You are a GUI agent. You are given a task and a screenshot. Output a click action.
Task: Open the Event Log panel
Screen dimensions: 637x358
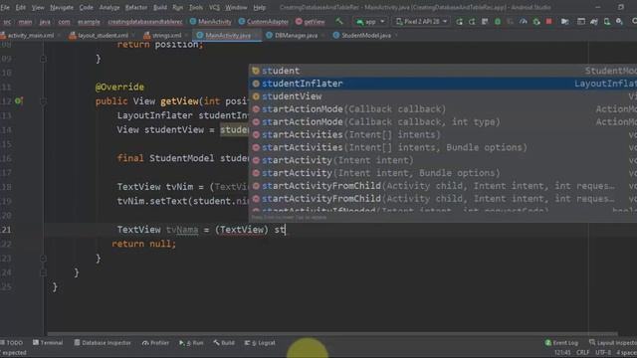pos(561,342)
